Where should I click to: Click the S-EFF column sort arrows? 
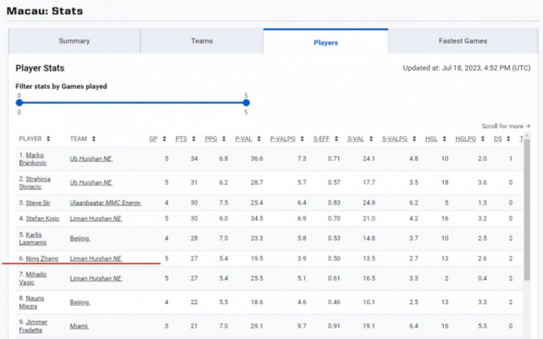336,139
